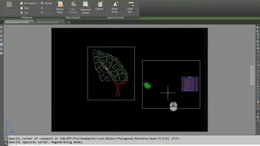Select the green tree block in the right viewport
Screen dimensions: 260x146
[147, 86]
